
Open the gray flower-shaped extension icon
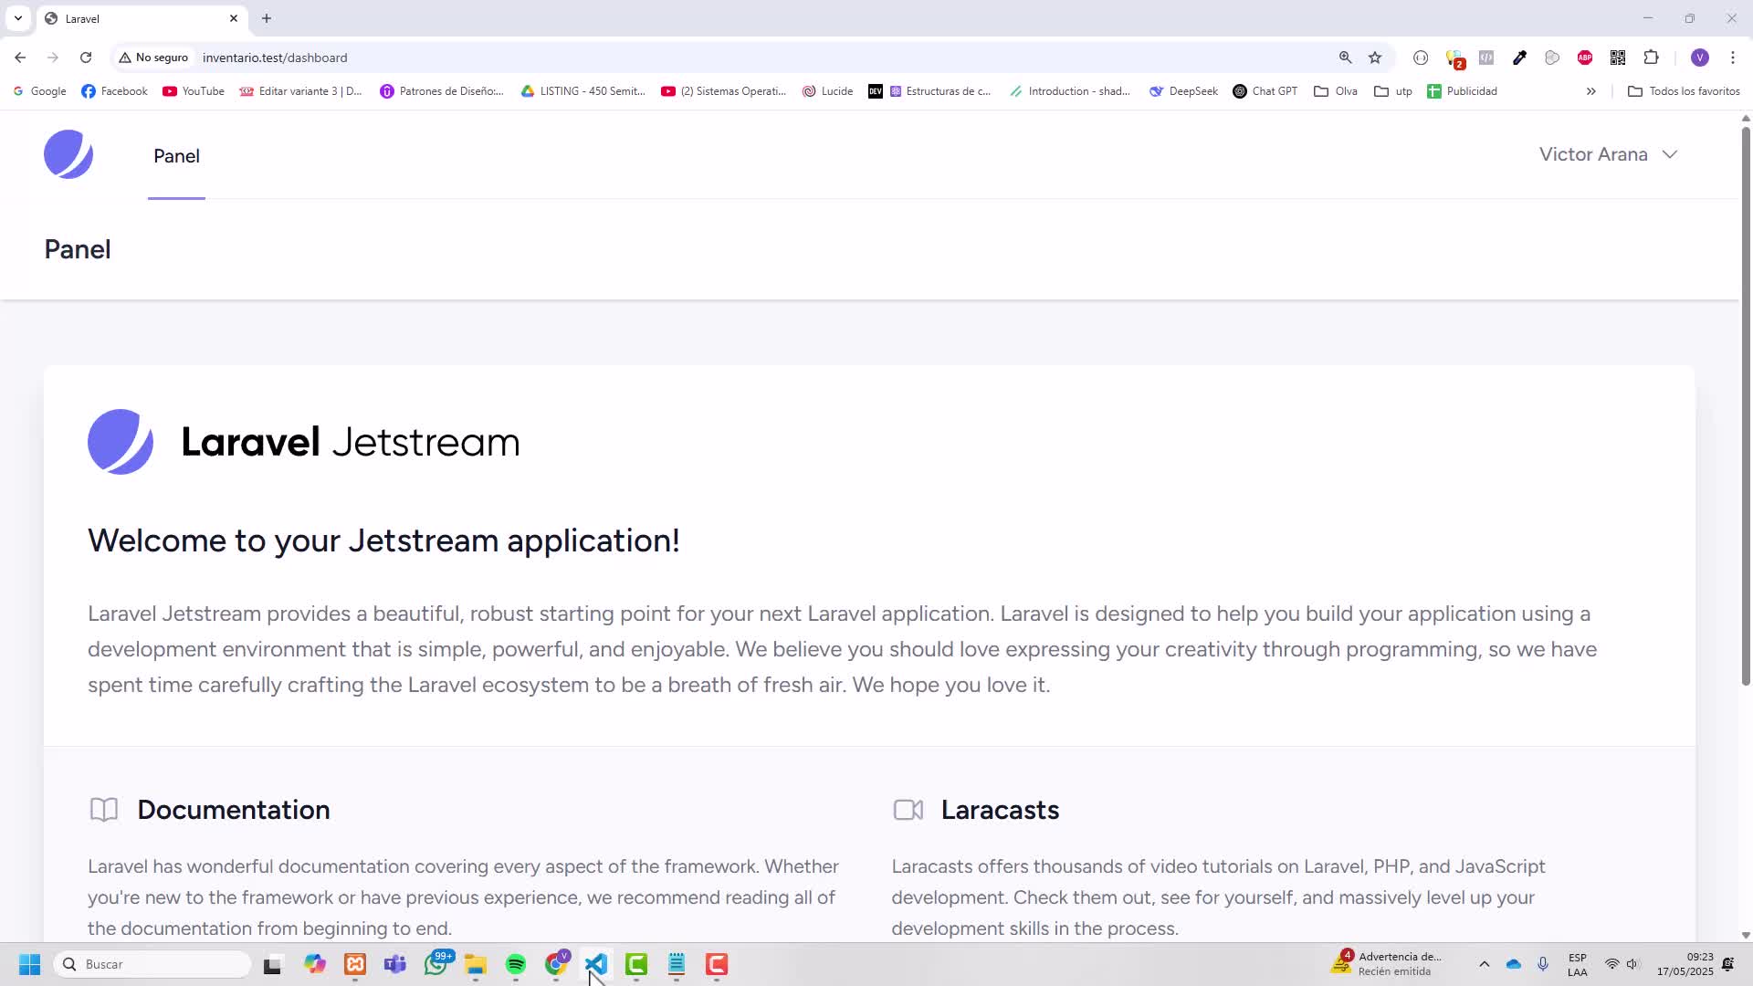coord(1552,58)
